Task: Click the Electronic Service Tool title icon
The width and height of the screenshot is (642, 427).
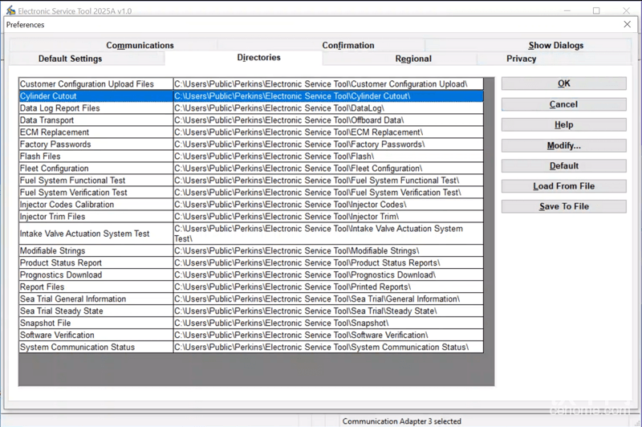Action: (x=10, y=10)
